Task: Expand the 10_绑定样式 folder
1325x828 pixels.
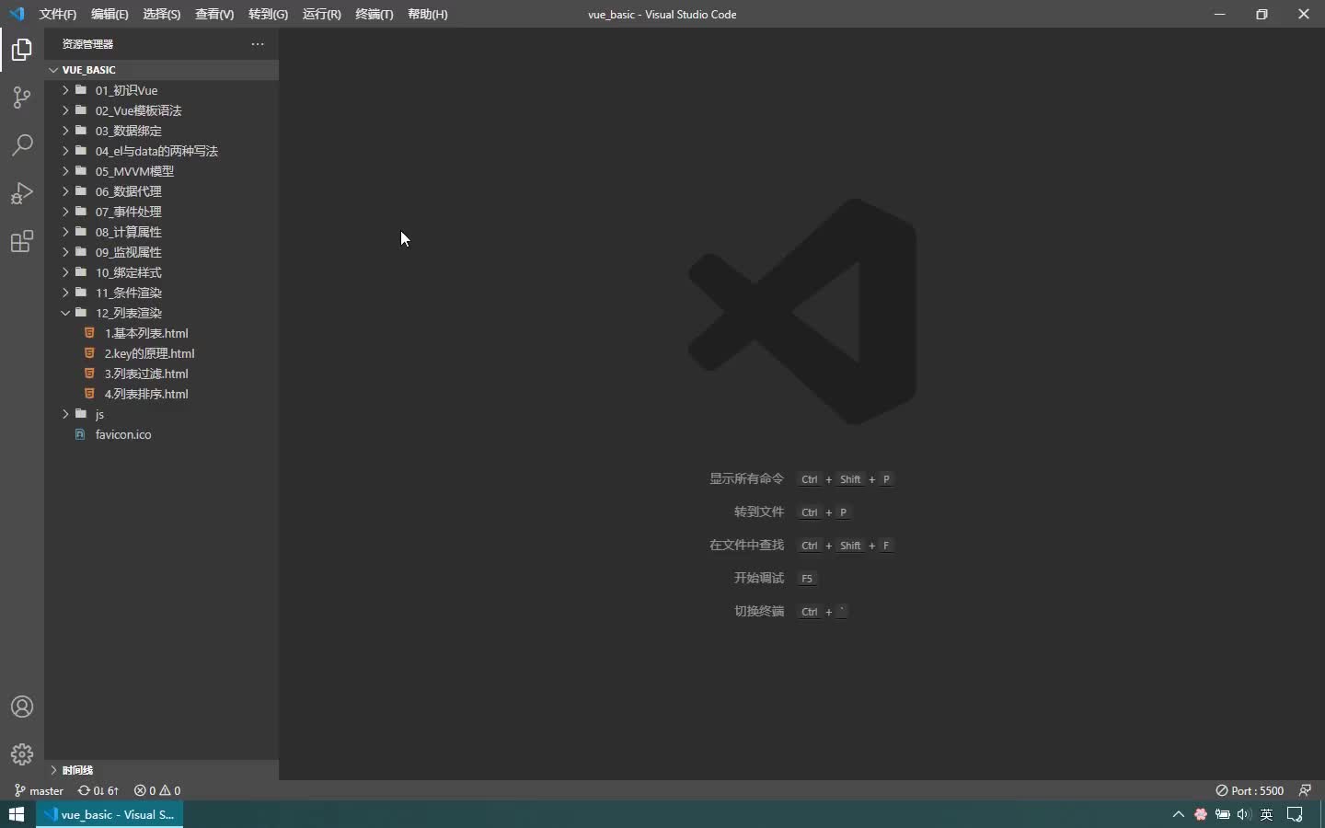Action: (161, 272)
